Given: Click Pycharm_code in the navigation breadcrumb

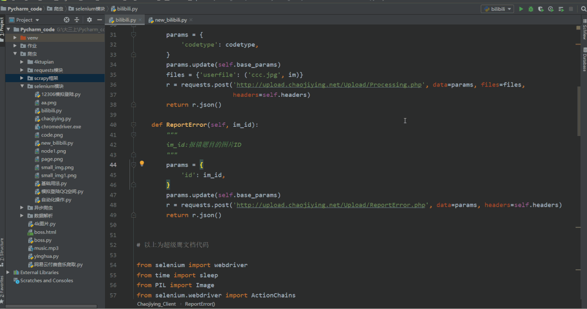Looking at the screenshot, I should coord(24,9).
